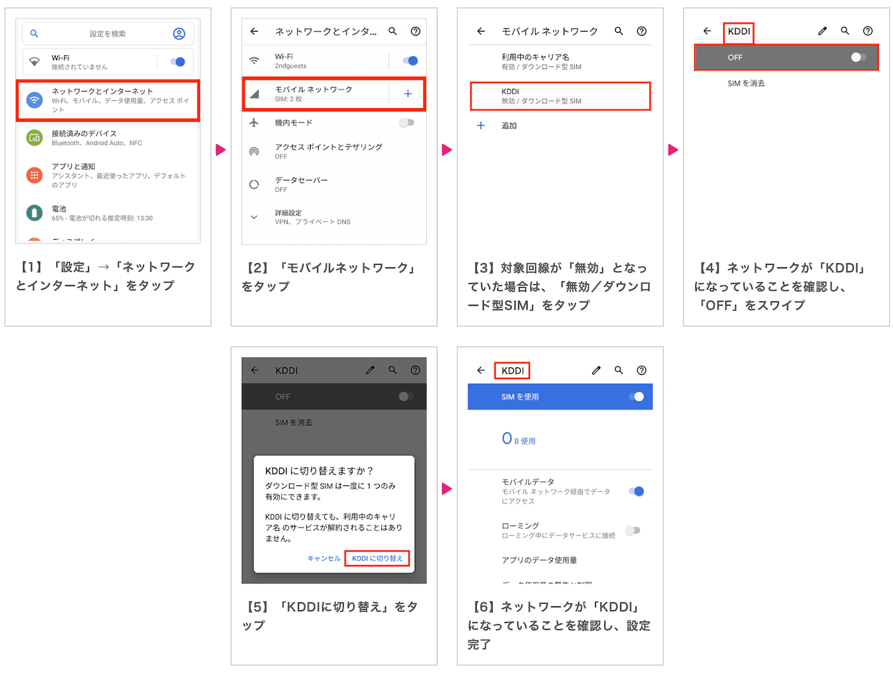Expand 詳細設定 chevron

(254, 217)
